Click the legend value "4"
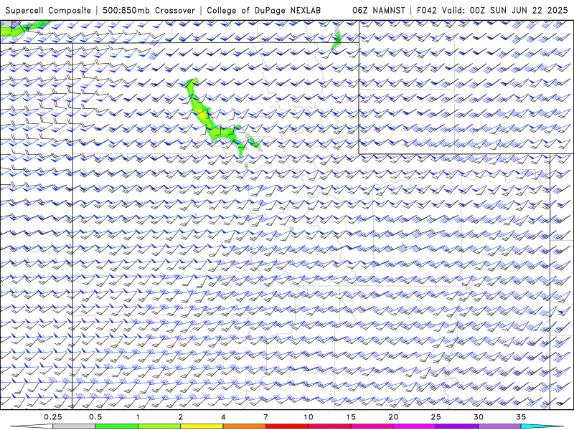Image resolution: width=574 pixels, height=430 pixels. pos(223,417)
